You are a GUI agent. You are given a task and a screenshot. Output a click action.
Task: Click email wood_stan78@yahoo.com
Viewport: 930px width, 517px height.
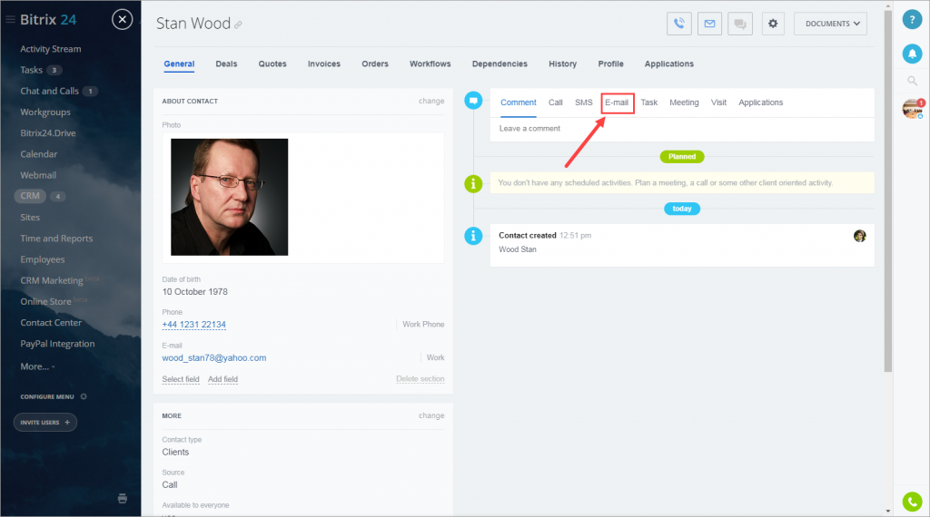pos(214,357)
